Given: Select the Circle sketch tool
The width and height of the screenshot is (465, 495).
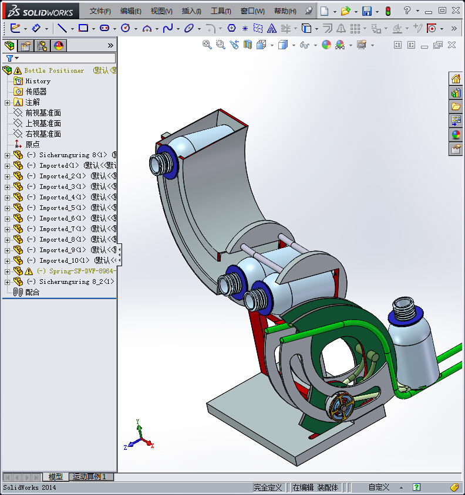Looking at the screenshot, I should pyautogui.click(x=126, y=28).
